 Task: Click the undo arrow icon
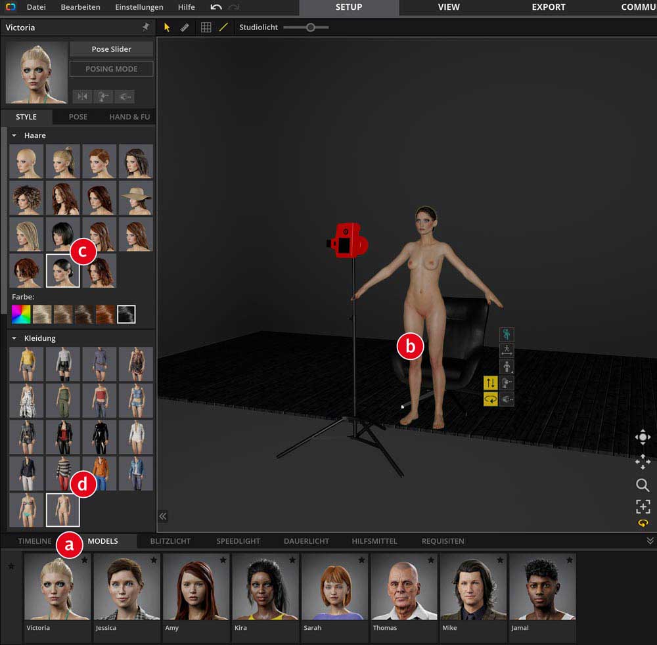216,7
